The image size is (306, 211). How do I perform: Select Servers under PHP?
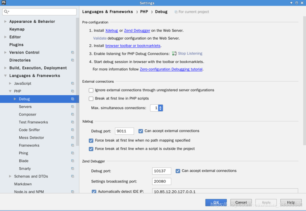coord(25,107)
